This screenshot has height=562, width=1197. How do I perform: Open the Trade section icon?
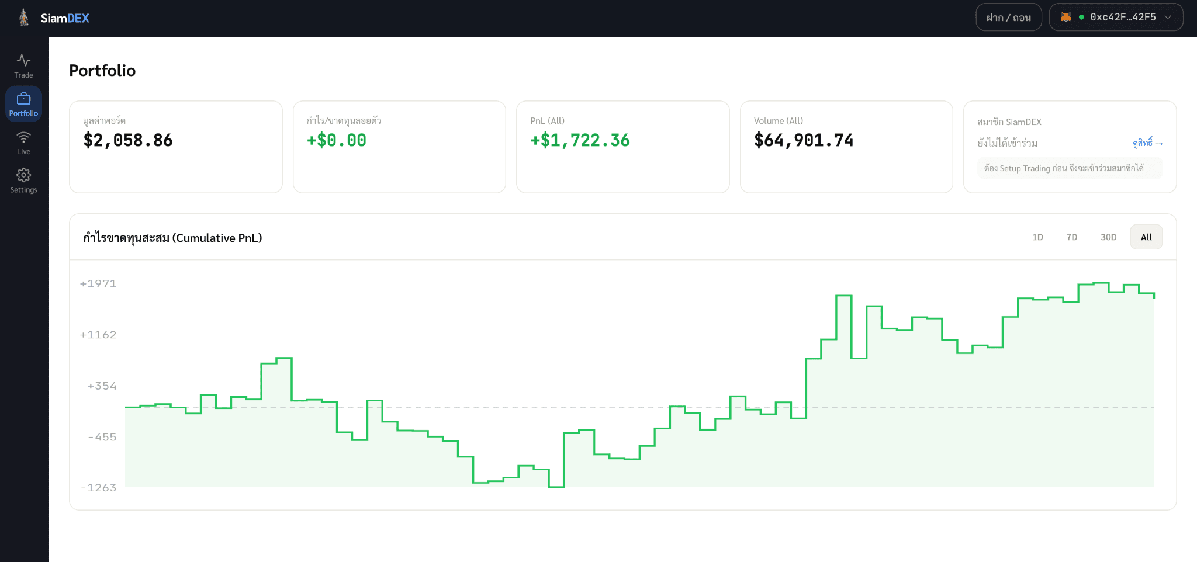(23, 60)
